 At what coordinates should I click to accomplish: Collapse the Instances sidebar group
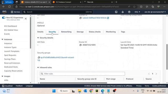coord(2,39)
